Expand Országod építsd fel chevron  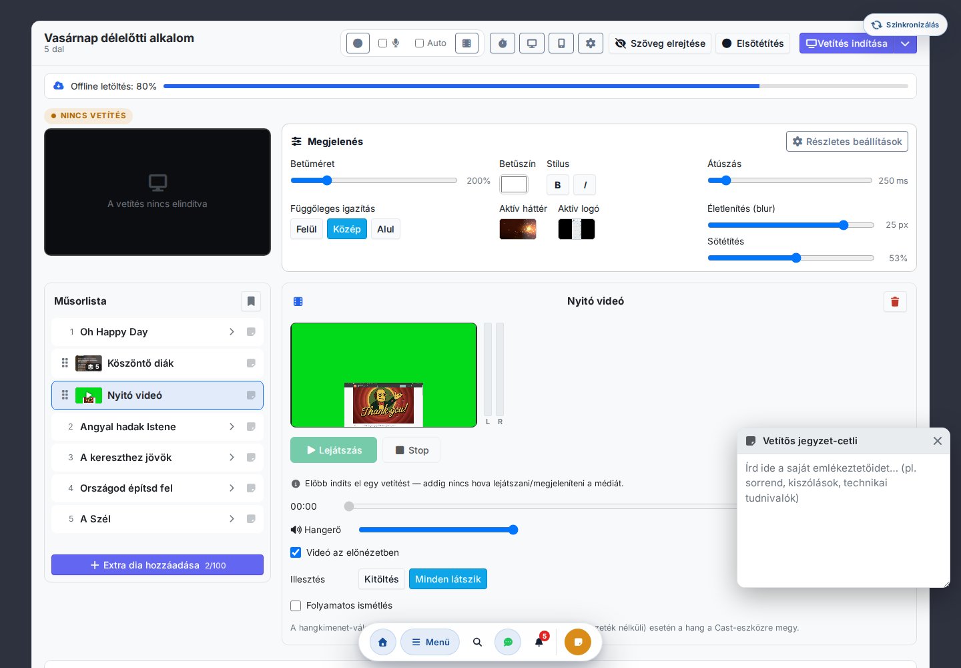[x=232, y=488]
